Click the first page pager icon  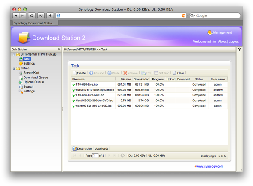[x=74, y=156]
